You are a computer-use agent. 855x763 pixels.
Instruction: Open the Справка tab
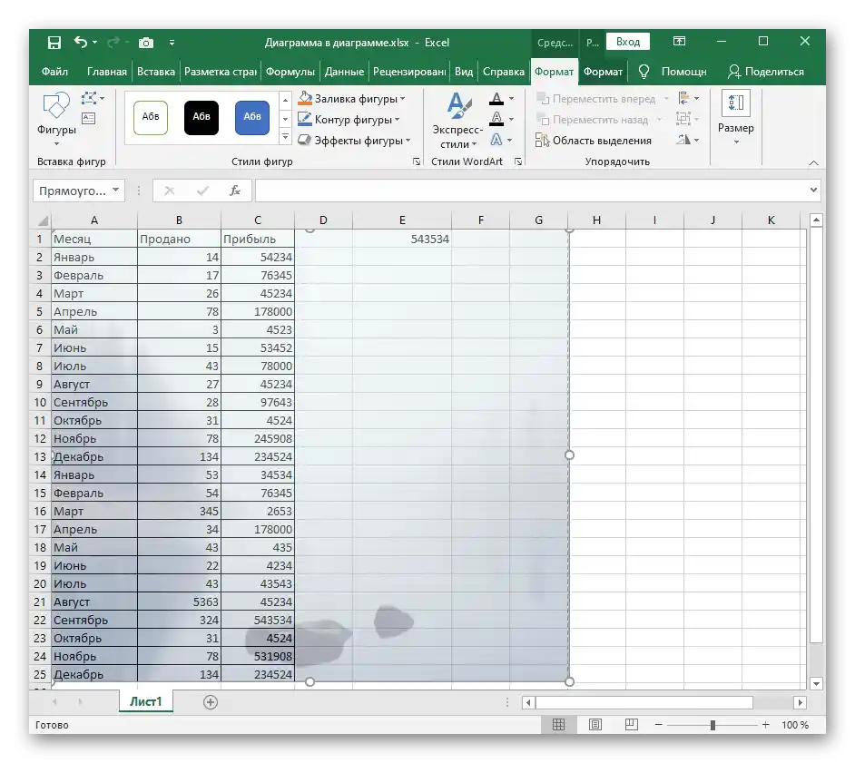point(503,72)
